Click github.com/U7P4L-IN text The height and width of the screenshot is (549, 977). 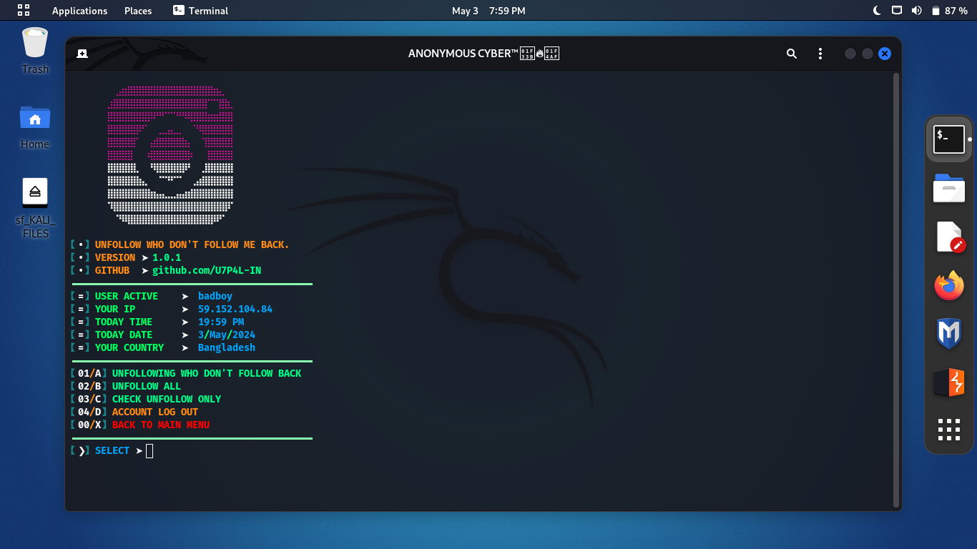(x=207, y=270)
